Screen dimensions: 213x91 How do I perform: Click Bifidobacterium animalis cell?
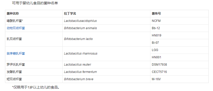point(106,28)
